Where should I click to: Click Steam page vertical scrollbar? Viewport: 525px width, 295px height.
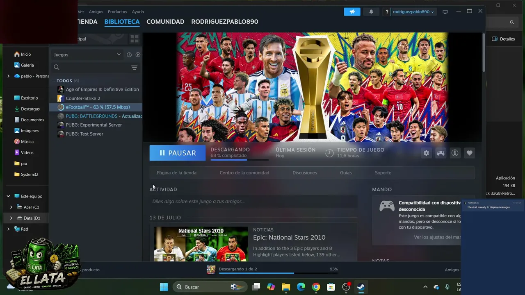click(x=484, y=53)
